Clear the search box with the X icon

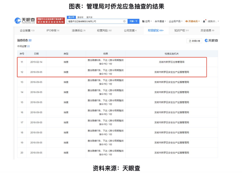click(x=124, y=21)
